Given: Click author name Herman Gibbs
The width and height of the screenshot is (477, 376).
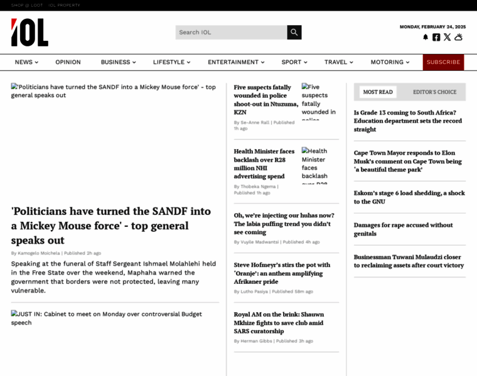Looking at the screenshot, I should click(x=256, y=341).
